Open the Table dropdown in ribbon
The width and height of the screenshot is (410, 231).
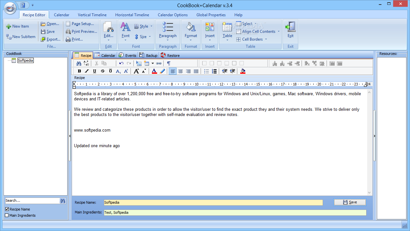[227, 32]
